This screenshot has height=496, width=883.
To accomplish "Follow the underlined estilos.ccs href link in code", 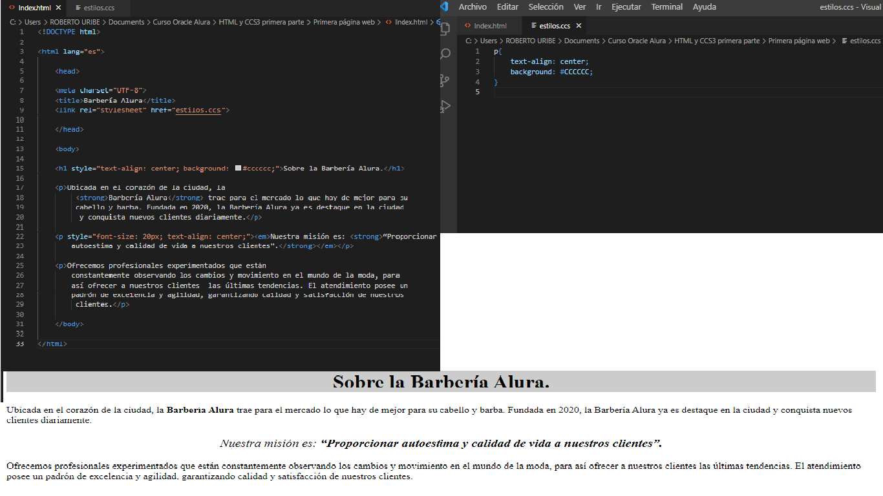I will tap(198, 110).
